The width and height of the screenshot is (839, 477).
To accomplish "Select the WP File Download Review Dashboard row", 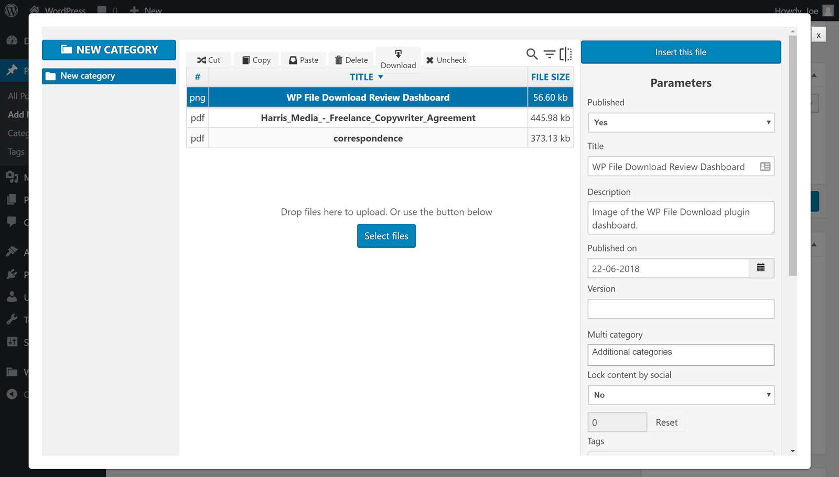I will click(x=380, y=97).
